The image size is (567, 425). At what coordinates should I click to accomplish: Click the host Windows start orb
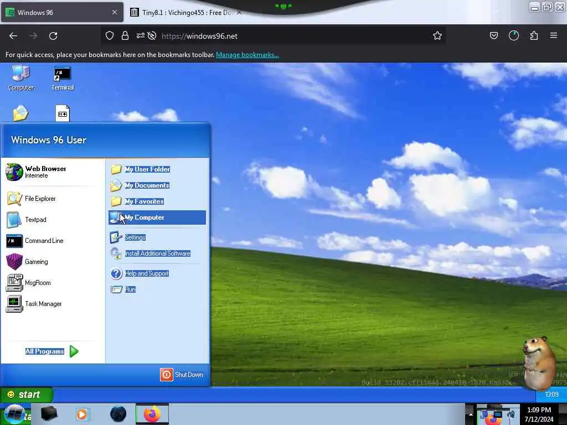tap(15, 414)
